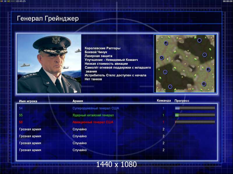
Task: Click the line "Нет танков"
Action: click(x=93, y=79)
